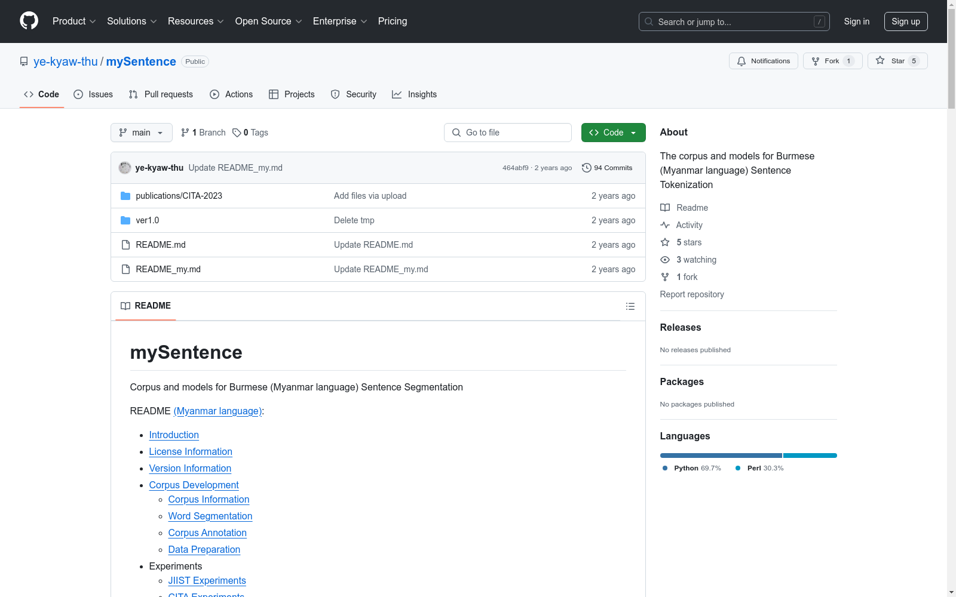Open the Security tab

coord(354,94)
